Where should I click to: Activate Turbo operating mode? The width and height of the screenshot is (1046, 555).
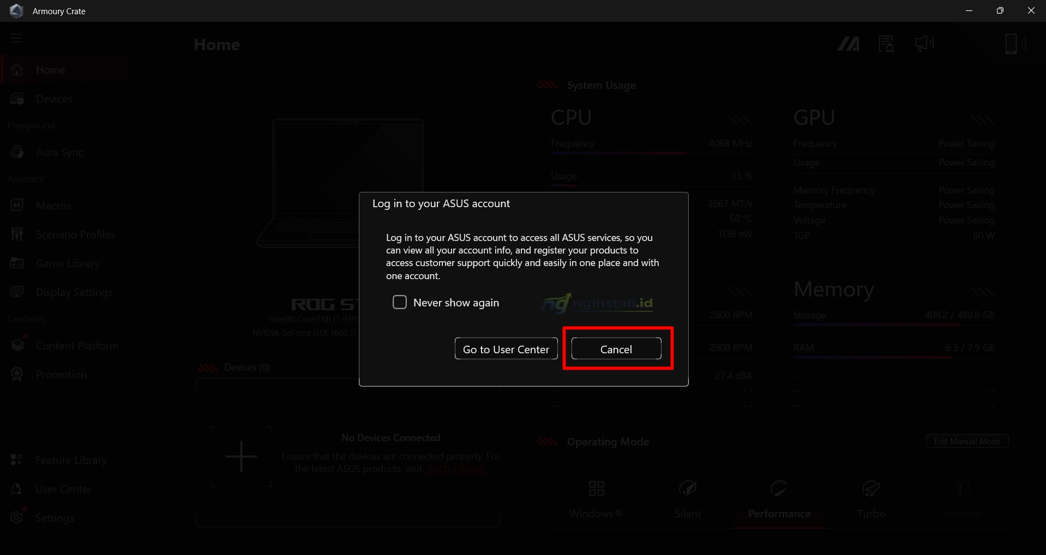click(x=871, y=499)
